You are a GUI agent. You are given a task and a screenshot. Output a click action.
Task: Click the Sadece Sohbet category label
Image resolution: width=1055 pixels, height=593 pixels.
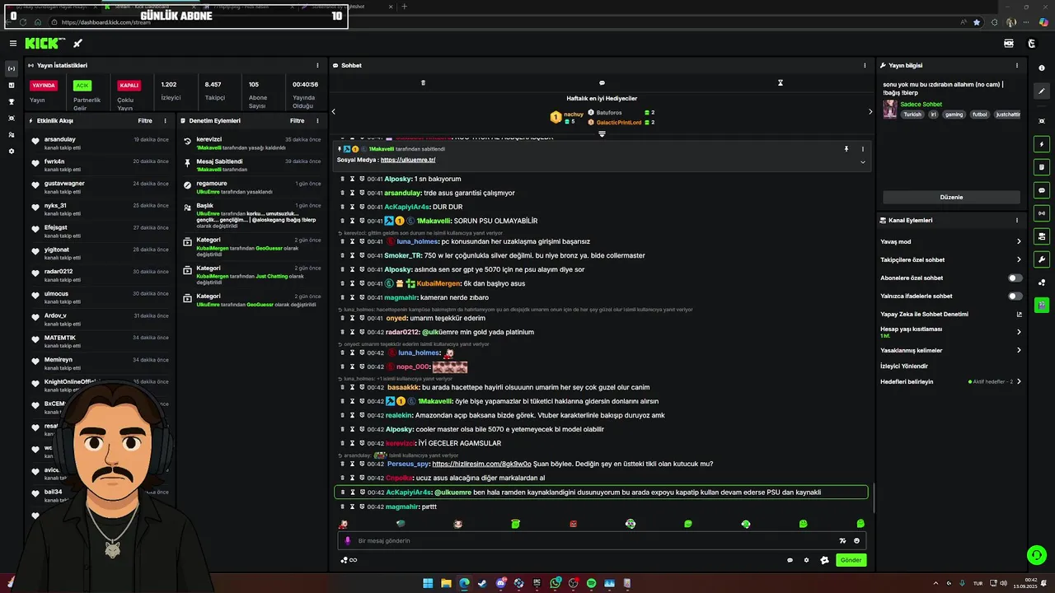(x=921, y=104)
